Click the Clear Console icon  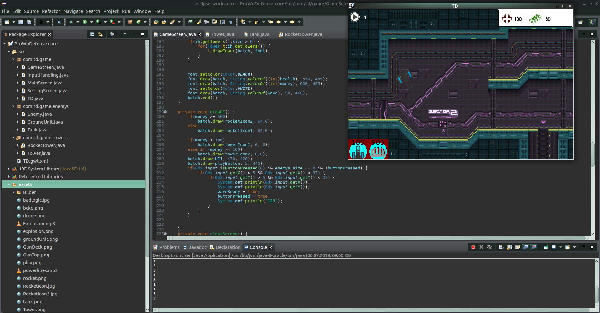501,247
